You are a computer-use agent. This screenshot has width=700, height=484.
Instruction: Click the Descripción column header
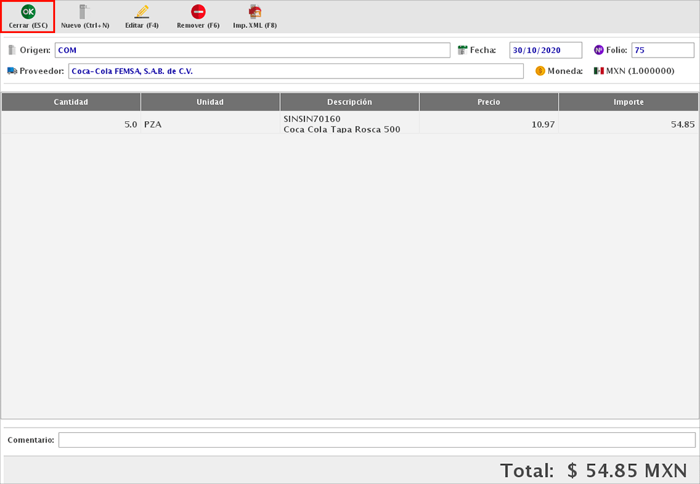click(349, 102)
